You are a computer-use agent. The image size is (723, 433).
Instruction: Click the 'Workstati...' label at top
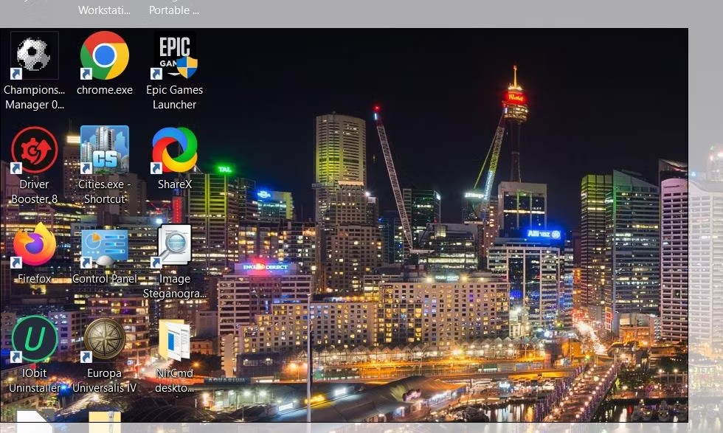pyautogui.click(x=105, y=10)
